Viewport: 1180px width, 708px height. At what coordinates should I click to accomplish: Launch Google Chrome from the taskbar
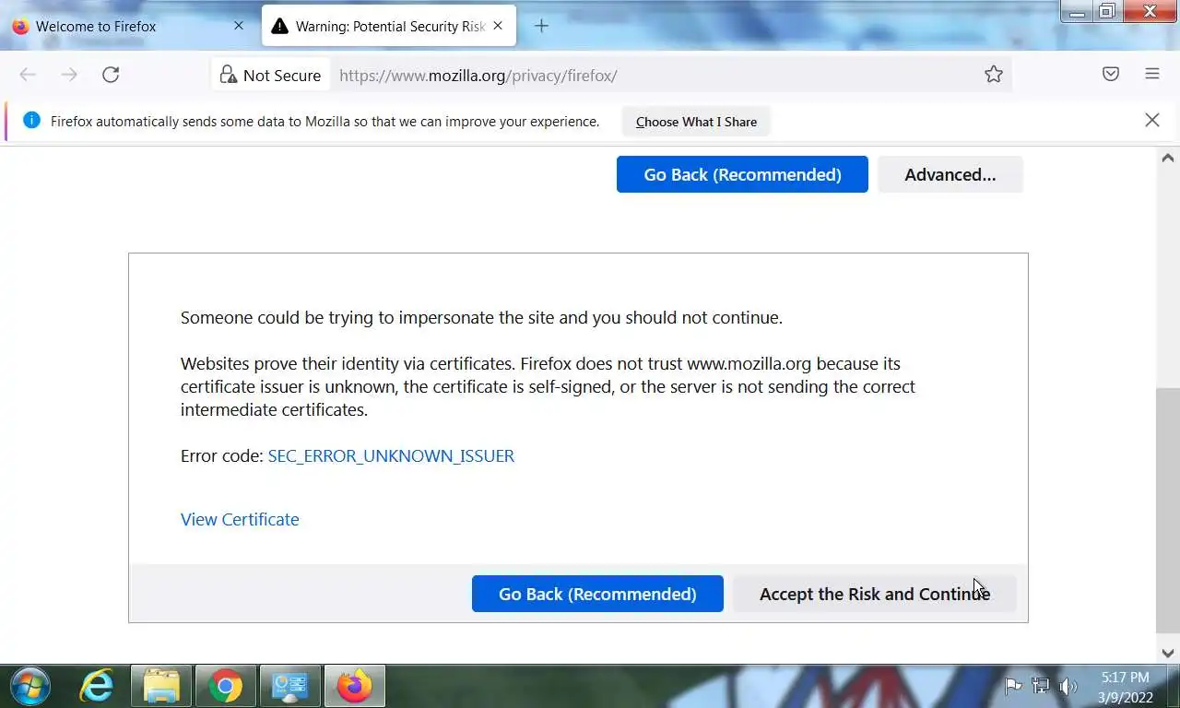point(226,687)
